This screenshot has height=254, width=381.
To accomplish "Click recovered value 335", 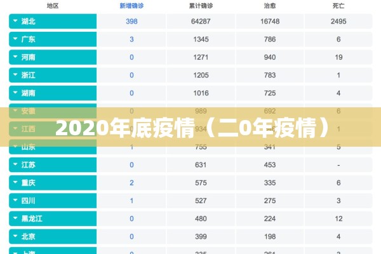I will click(x=270, y=183).
